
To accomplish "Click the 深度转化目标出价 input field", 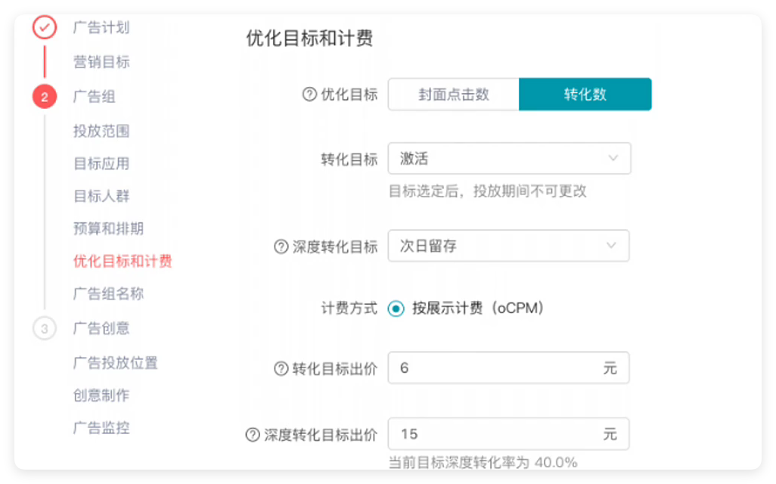I will point(508,433).
